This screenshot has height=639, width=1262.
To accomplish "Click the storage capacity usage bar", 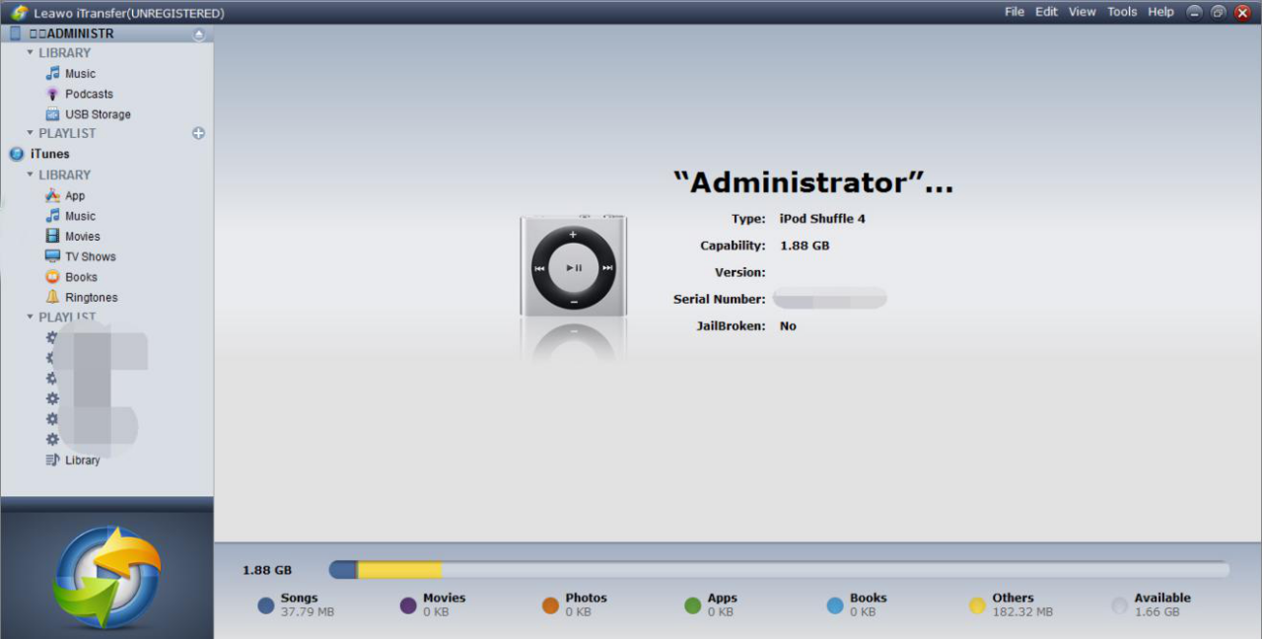I will coord(779,570).
